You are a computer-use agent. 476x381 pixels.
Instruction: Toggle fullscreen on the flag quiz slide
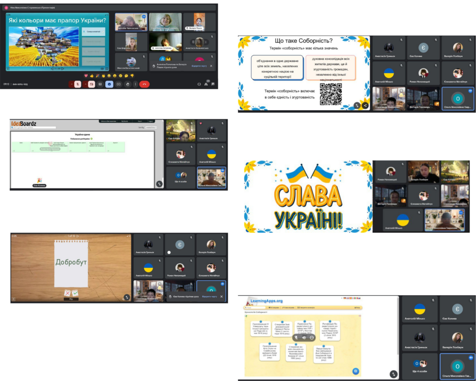[107, 69]
